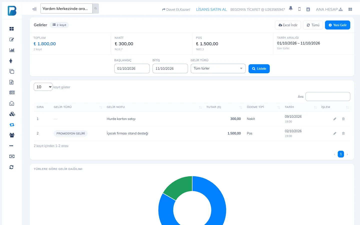The image size is (360, 225).
Task: Click the Davet Et,Kazan! link
Action: (176, 9)
